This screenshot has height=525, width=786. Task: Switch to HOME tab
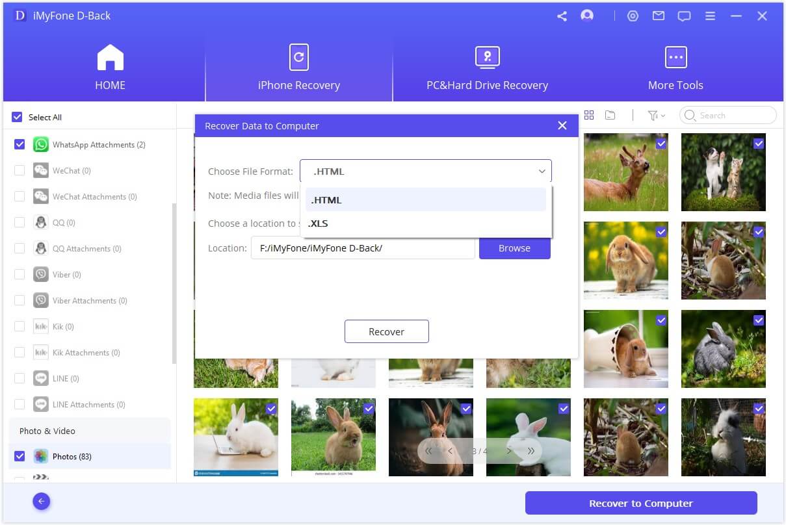[x=110, y=68]
